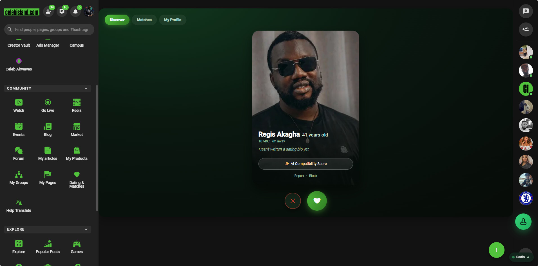Open notifications bell
Viewport: 538px width, 266px height.
coord(75,12)
